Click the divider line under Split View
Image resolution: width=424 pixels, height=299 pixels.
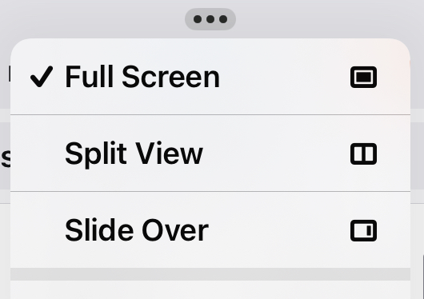[210, 191]
